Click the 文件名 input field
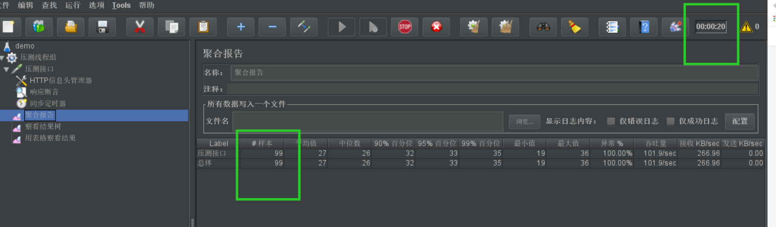This screenshot has height=227, width=776. pyautogui.click(x=368, y=121)
